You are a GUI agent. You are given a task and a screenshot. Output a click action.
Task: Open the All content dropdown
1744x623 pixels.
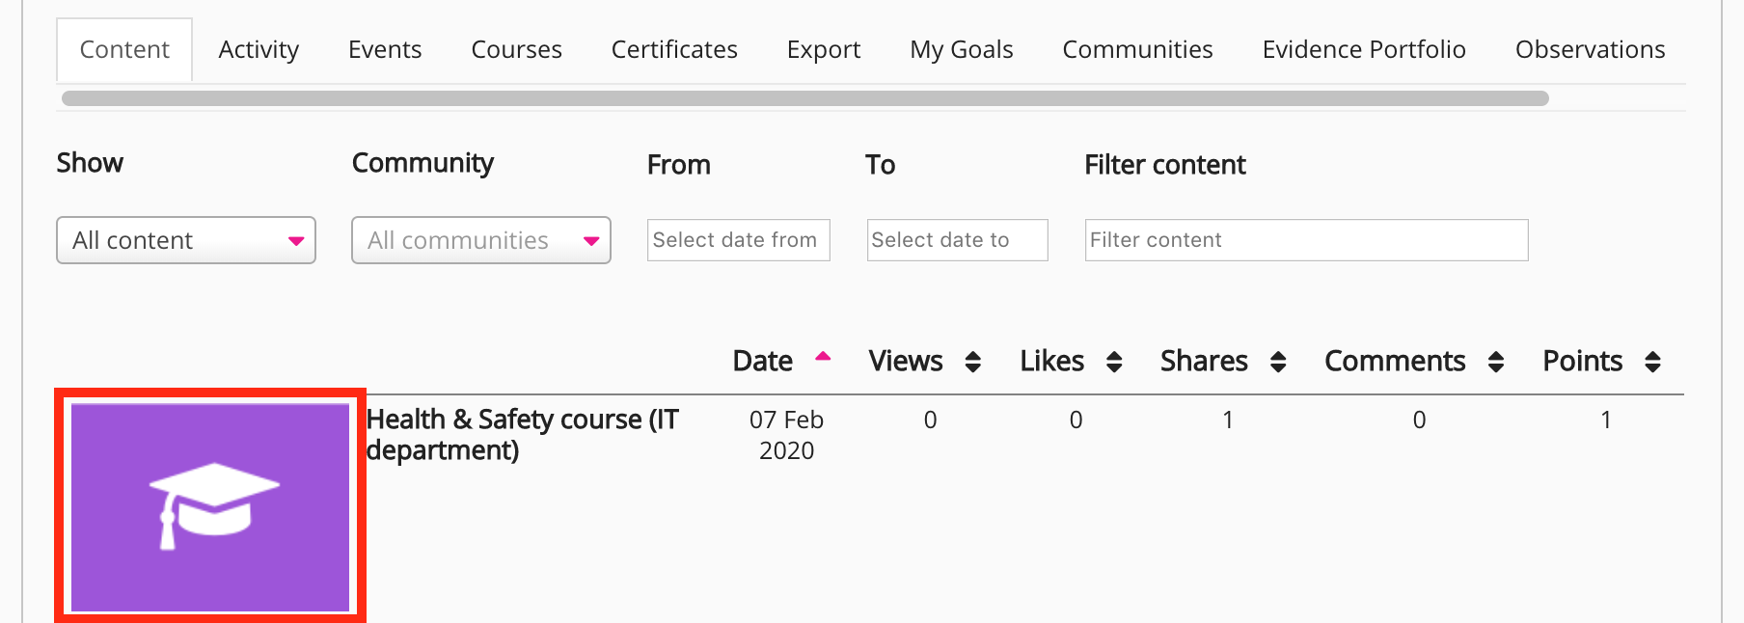(x=186, y=240)
